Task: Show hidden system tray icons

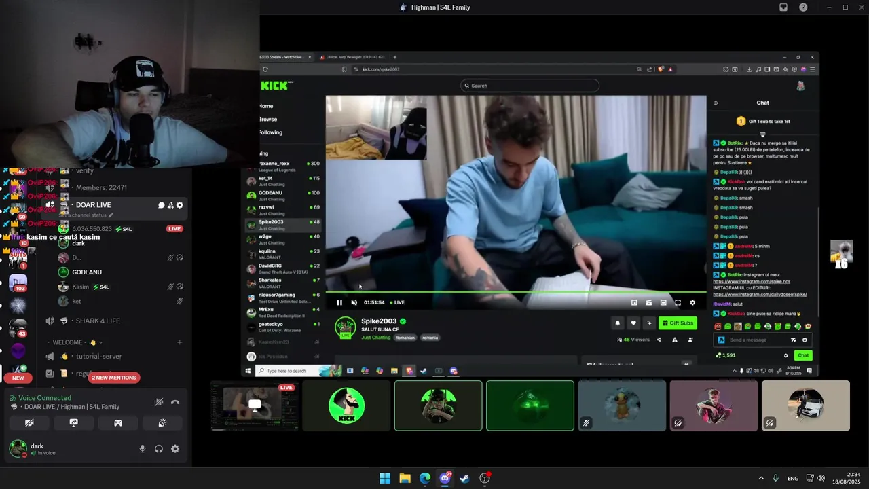Action: pyautogui.click(x=761, y=478)
